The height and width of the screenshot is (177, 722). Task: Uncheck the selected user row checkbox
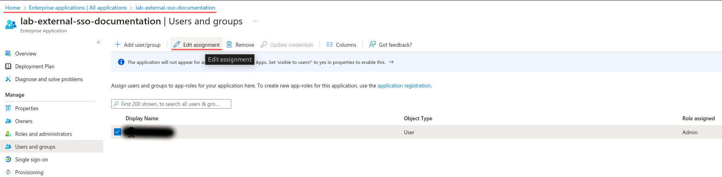pyautogui.click(x=118, y=132)
